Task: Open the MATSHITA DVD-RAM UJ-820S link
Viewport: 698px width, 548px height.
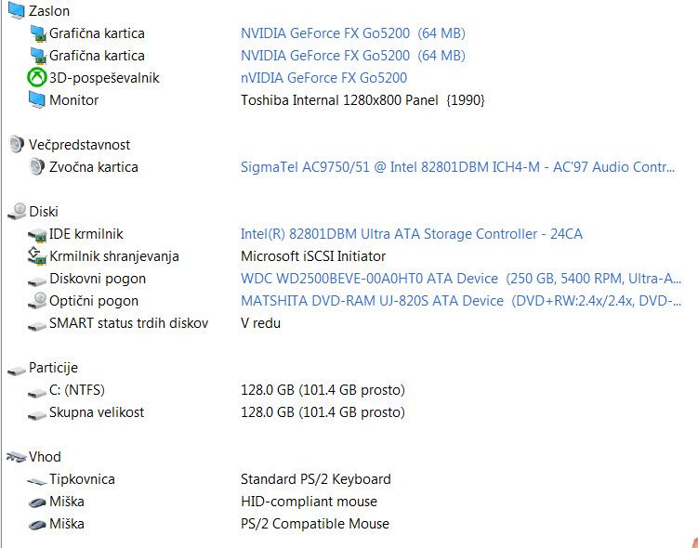Action: [x=461, y=301]
